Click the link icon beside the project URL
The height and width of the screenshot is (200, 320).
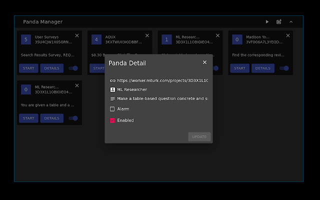(112, 80)
